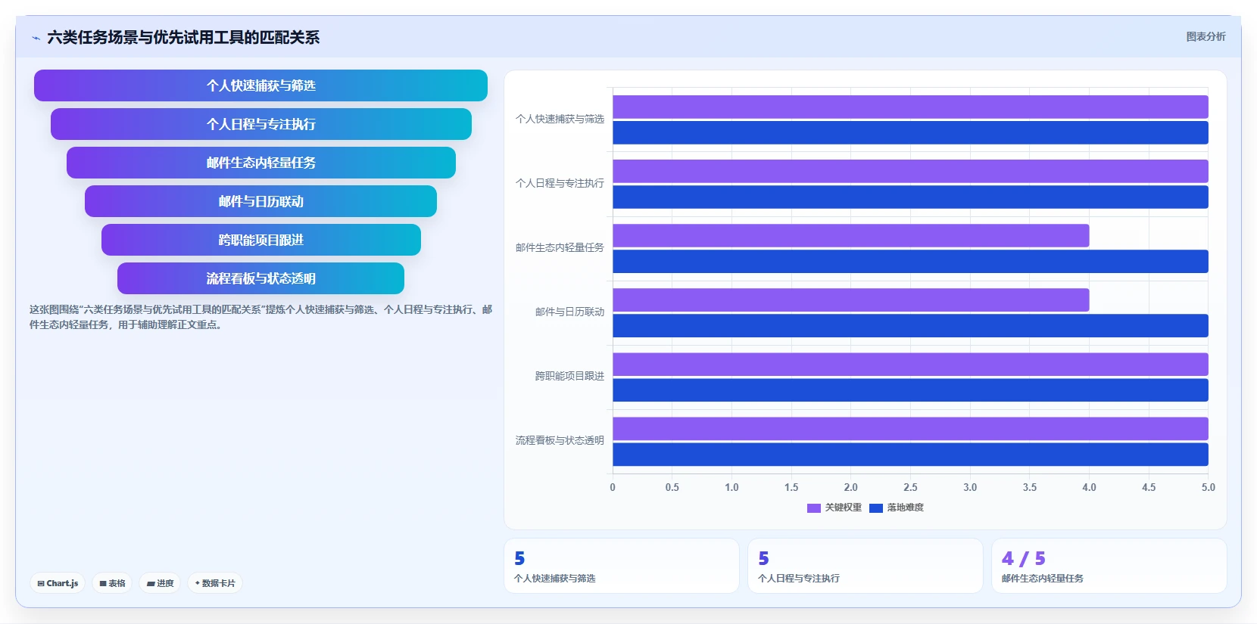
Task: Click the purple bar for 邮件与日历联动
Action: pyautogui.click(x=850, y=300)
